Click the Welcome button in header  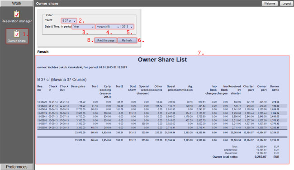click(x=270, y=4)
